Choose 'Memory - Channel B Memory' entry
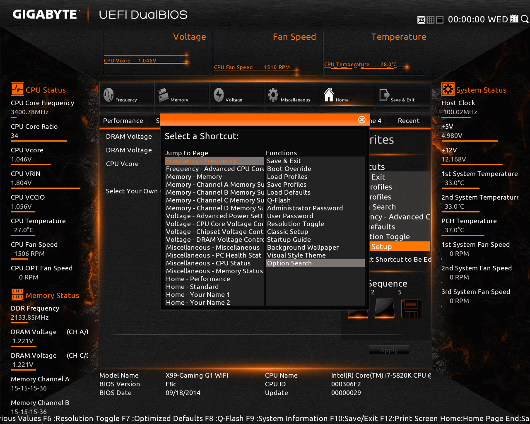This screenshot has height=424, width=530. pos(214,192)
